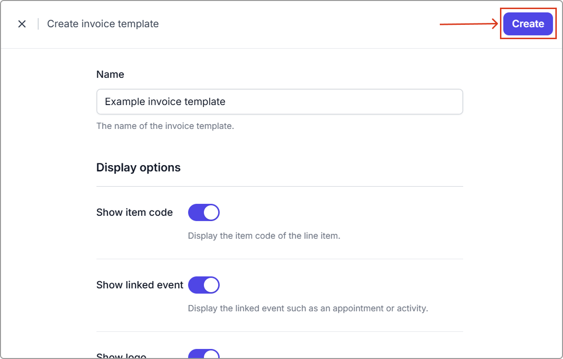This screenshot has height=359, width=563.
Task: Click the Show logo label
Action: pyautogui.click(x=121, y=356)
